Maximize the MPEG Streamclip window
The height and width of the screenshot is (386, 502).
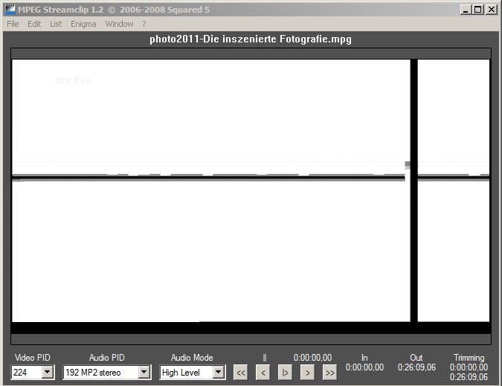point(477,10)
